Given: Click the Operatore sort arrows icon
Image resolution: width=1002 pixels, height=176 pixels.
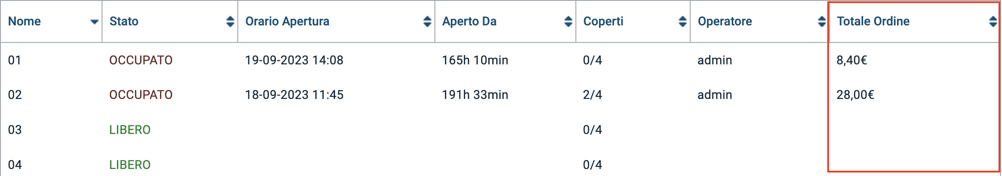Looking at the screenshot, I should tap(822, 21).
